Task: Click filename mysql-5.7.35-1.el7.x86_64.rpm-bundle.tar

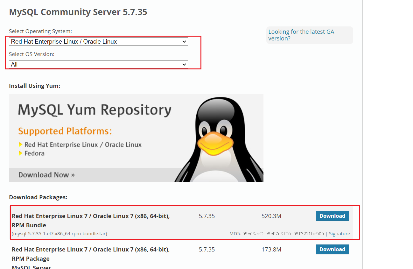Action: (59, 234)
